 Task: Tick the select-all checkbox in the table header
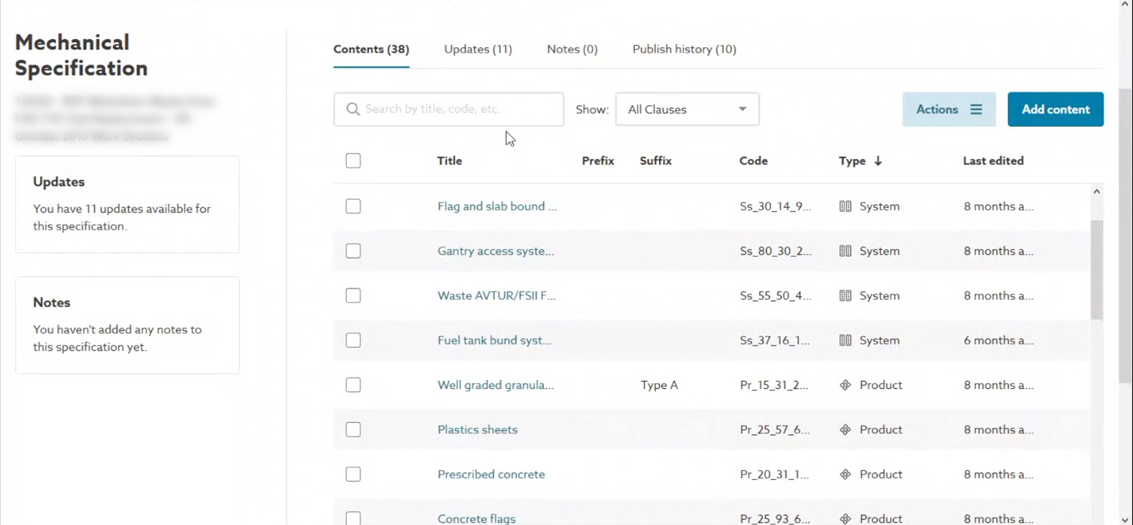[x=353, y=161]
